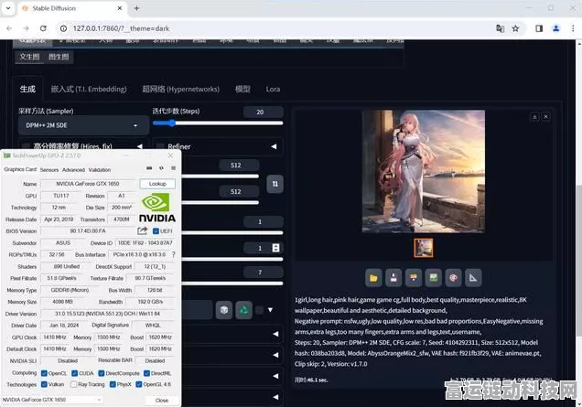Image resolution: width=582 pixels, height=407 pixels.
Task: Click the dice random seed button
Action: pos(224,310)
